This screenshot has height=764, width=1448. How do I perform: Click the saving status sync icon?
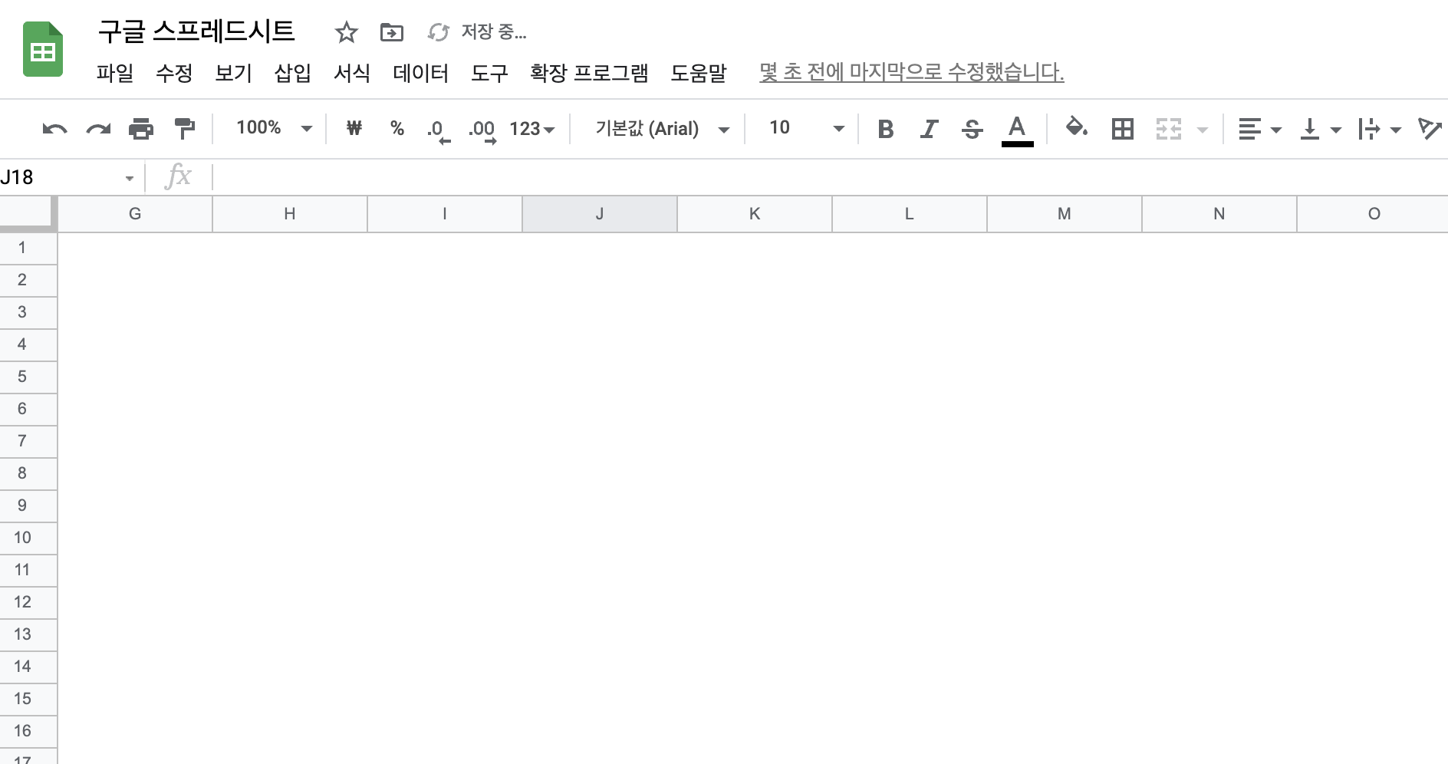coord(438,32)
